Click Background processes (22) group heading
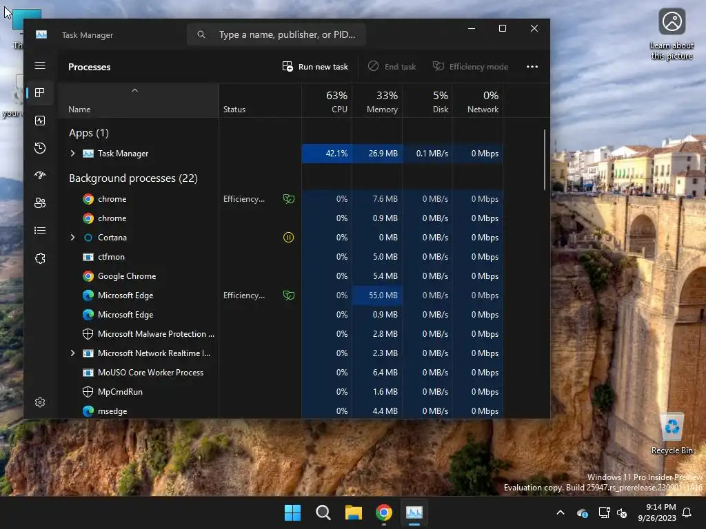Screen dimensions: 706x529 coord(133,178)
